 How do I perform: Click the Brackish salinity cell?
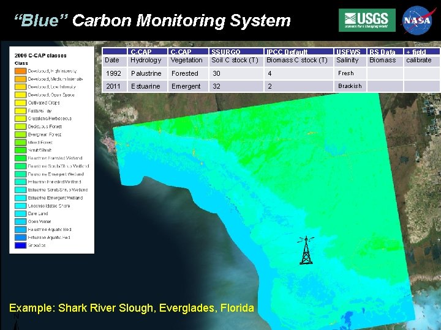[350, 86]
